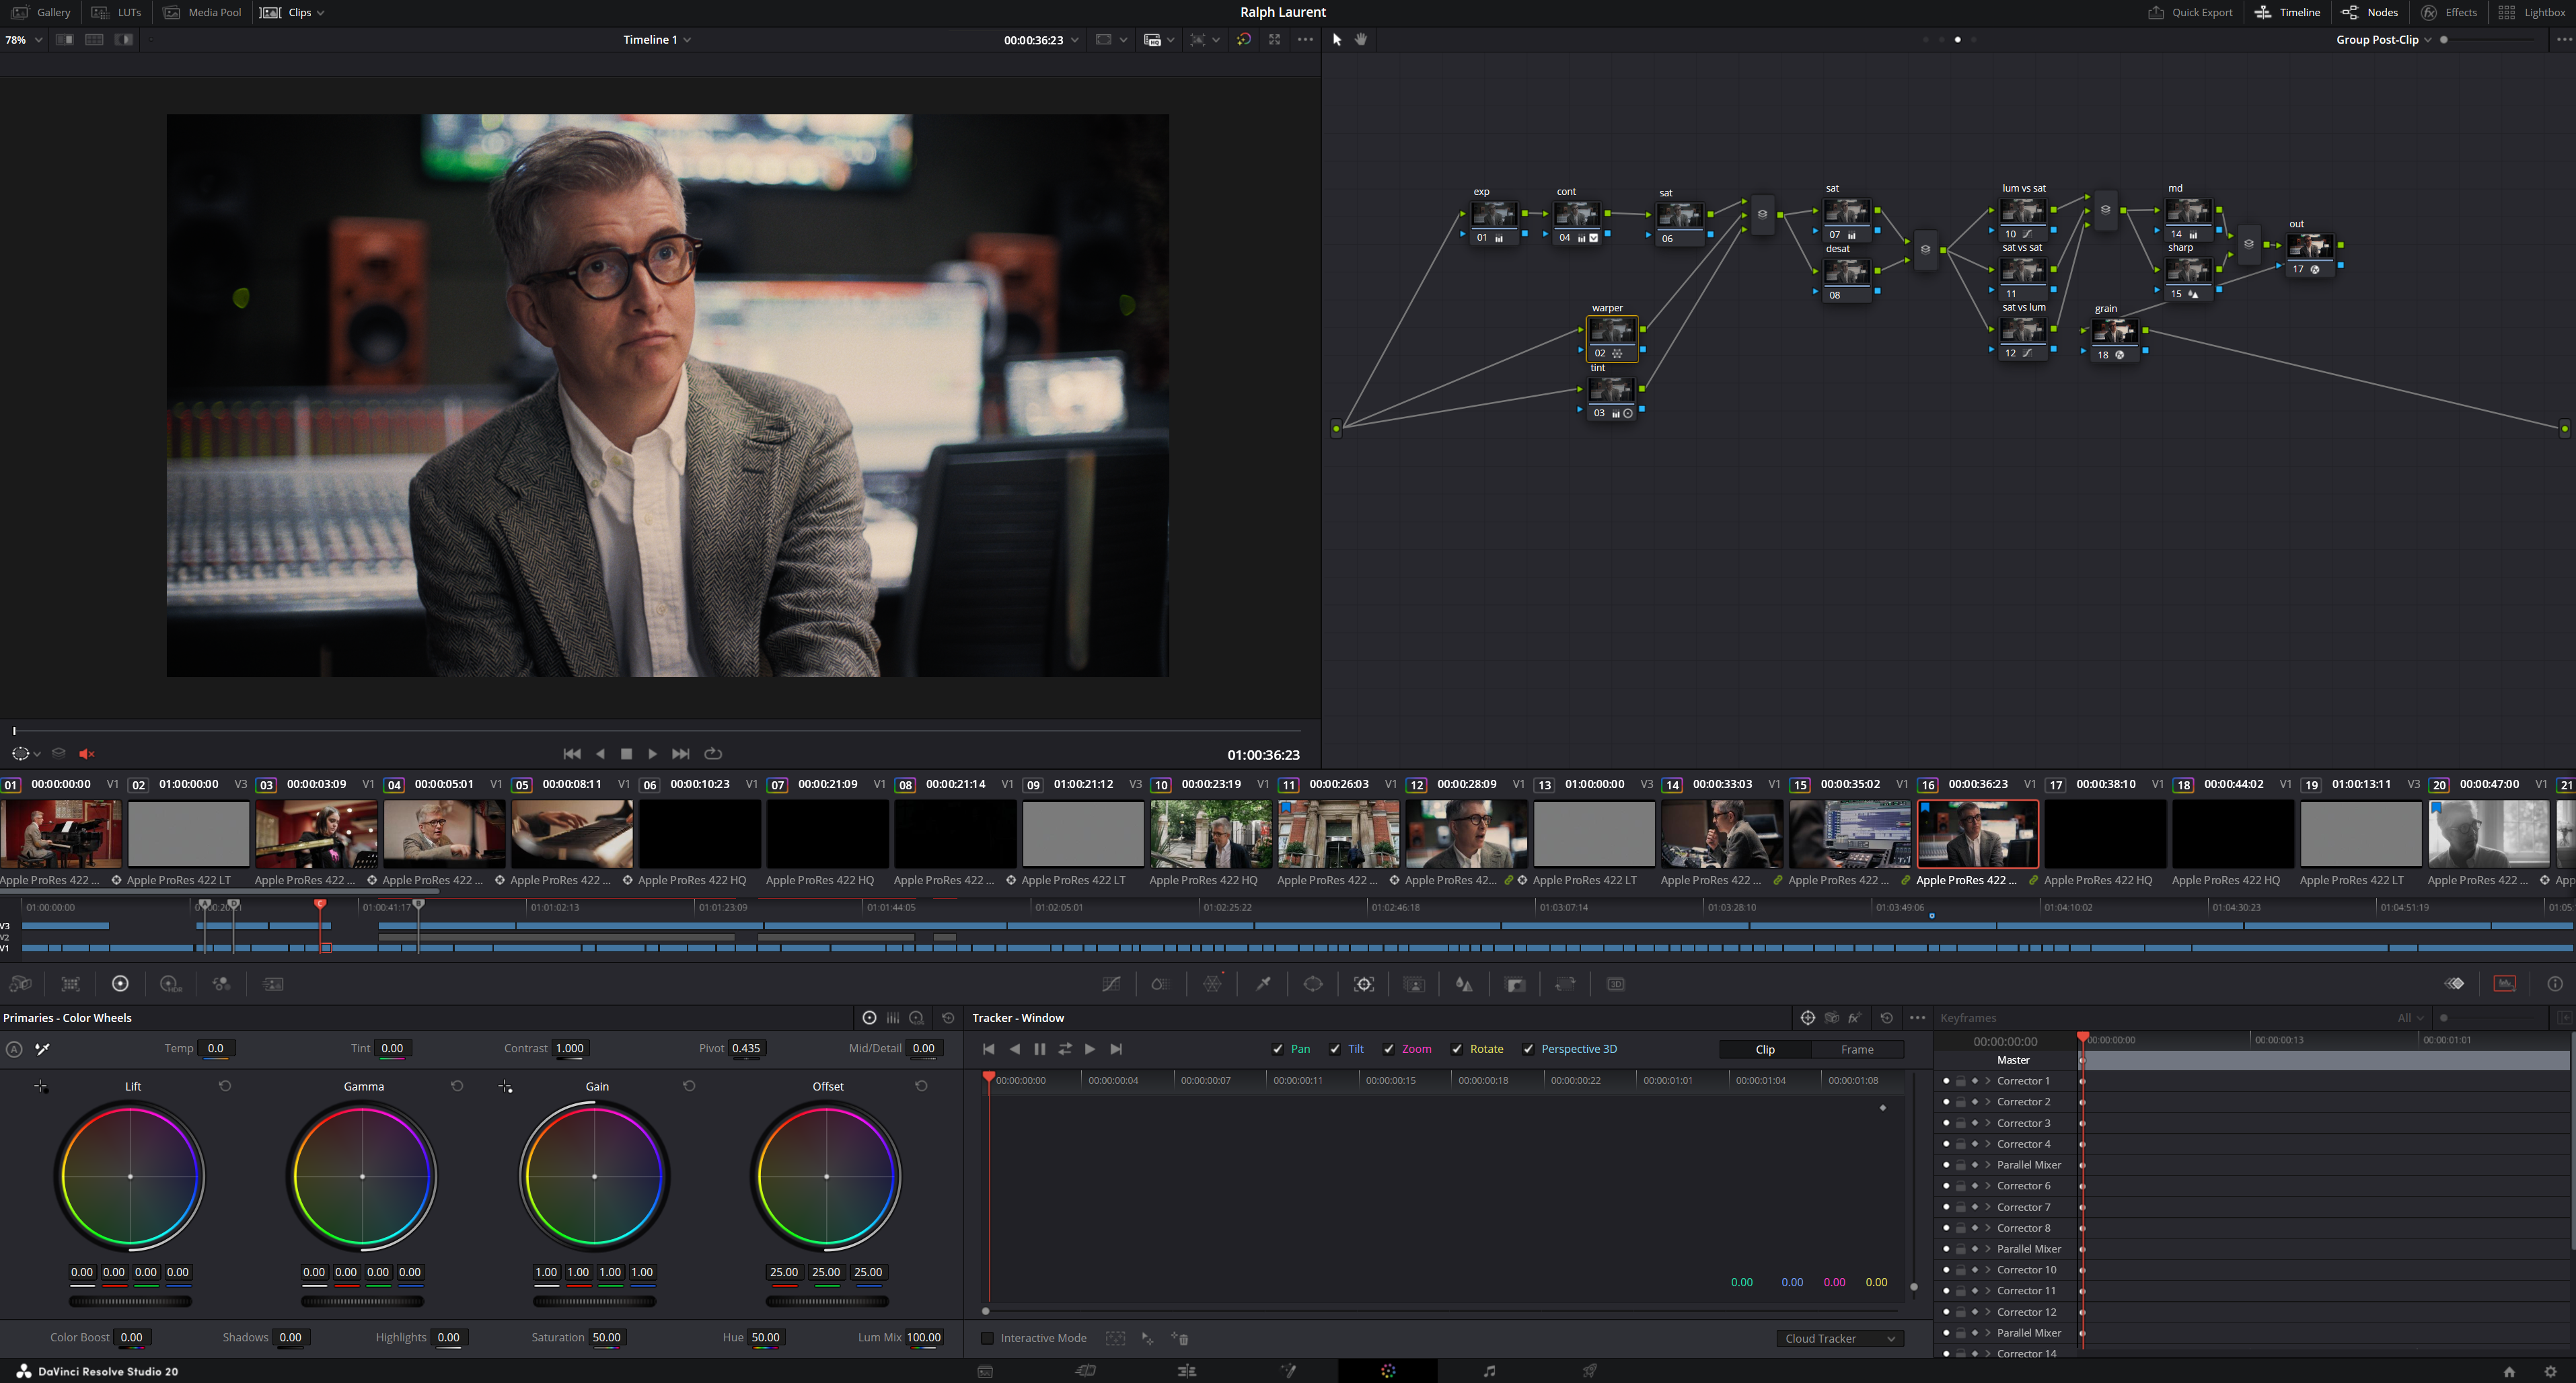Viewport: 2576px width, 1383px height.
Task: Open the Curves palette
Action: pyautogui.click(x=1112, y=983)
